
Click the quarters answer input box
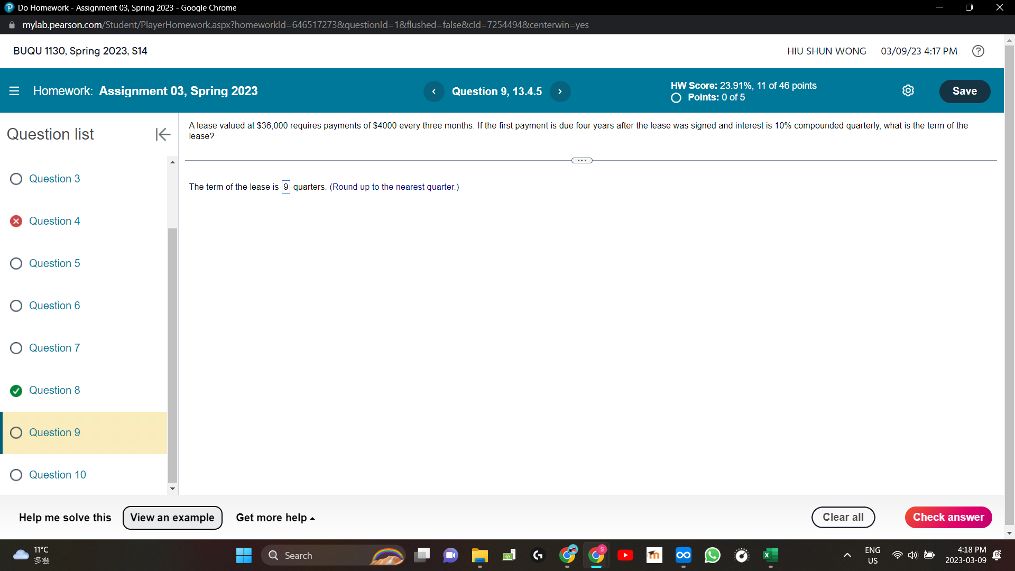tap(285, 187)
